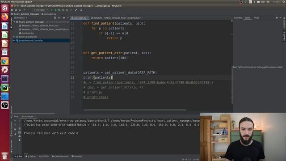Click the Run tool window button

pos(19,156)
